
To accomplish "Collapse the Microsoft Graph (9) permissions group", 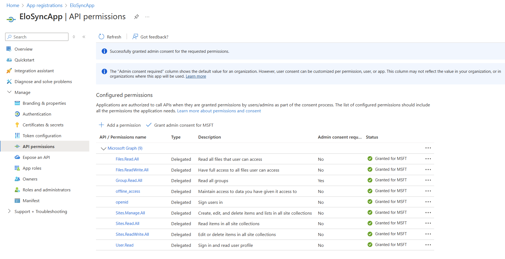I will 103,148.
